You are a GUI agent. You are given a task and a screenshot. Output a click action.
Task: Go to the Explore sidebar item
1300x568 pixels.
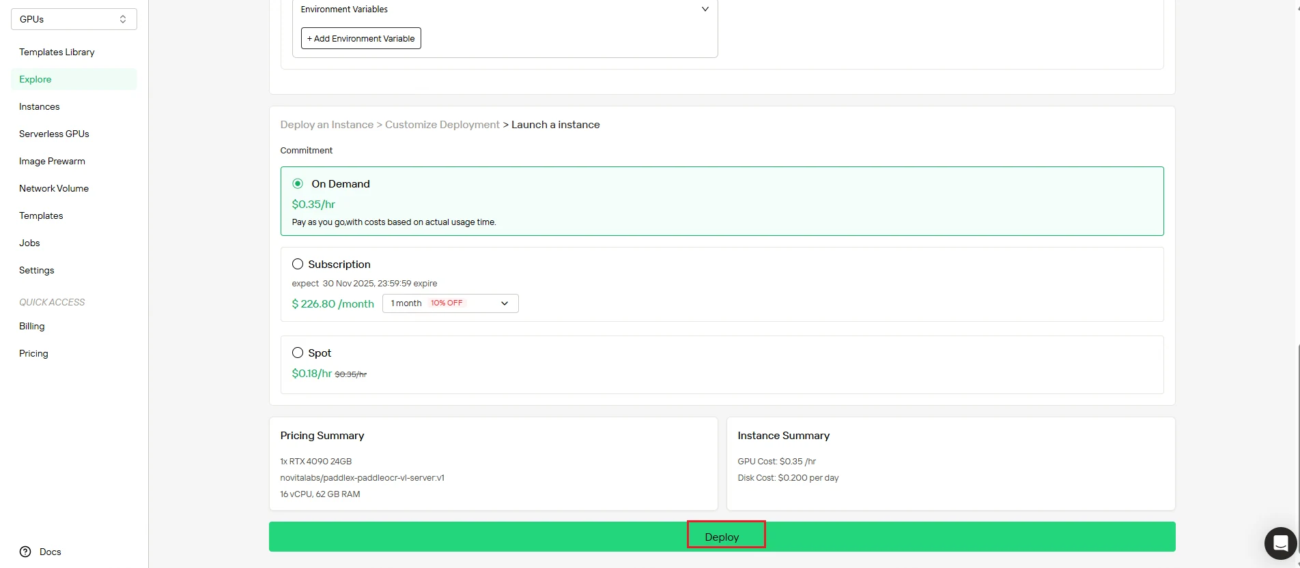74,79
